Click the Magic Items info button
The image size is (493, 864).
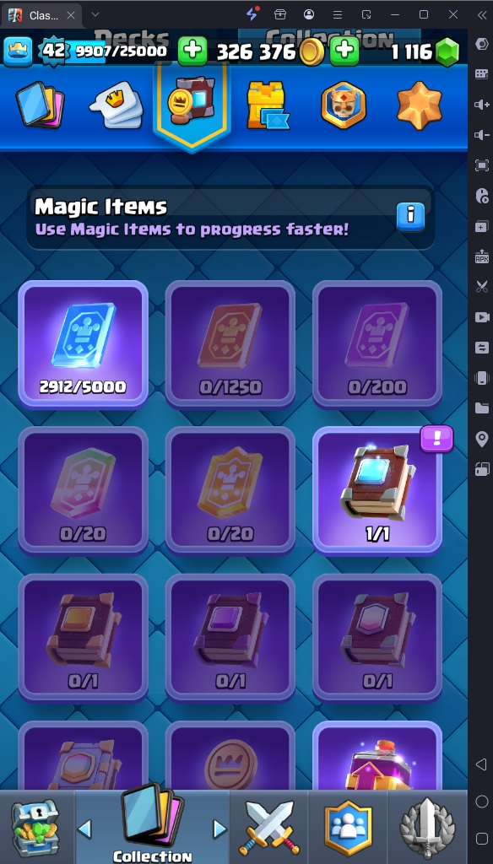[x=411, y=217]
